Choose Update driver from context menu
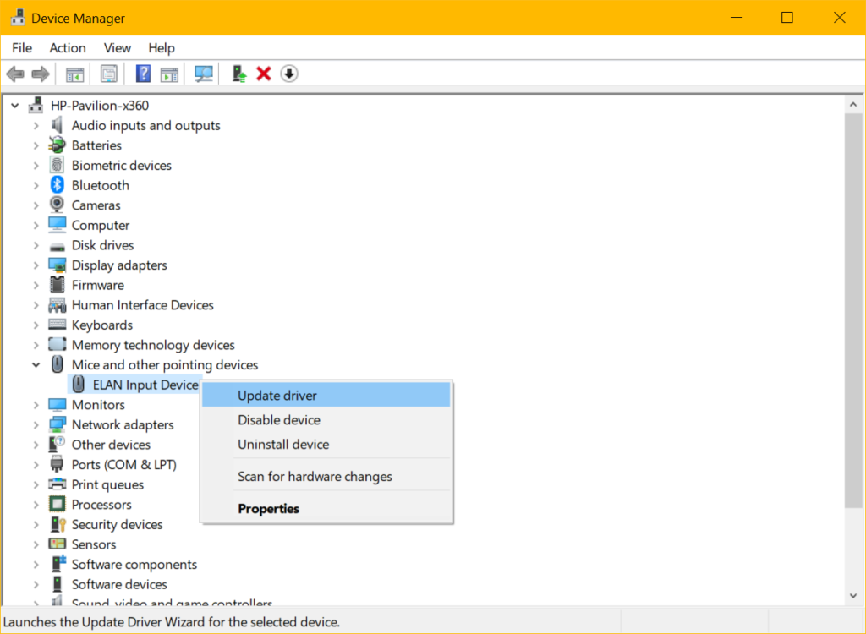The image size is (866, 634). [x=277, y=396]
